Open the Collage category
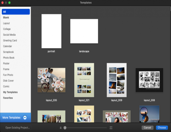 [7, 29]
